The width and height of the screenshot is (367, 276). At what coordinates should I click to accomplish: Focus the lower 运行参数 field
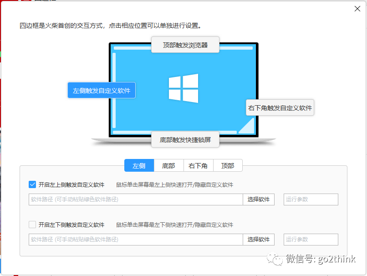pos(311,240)
